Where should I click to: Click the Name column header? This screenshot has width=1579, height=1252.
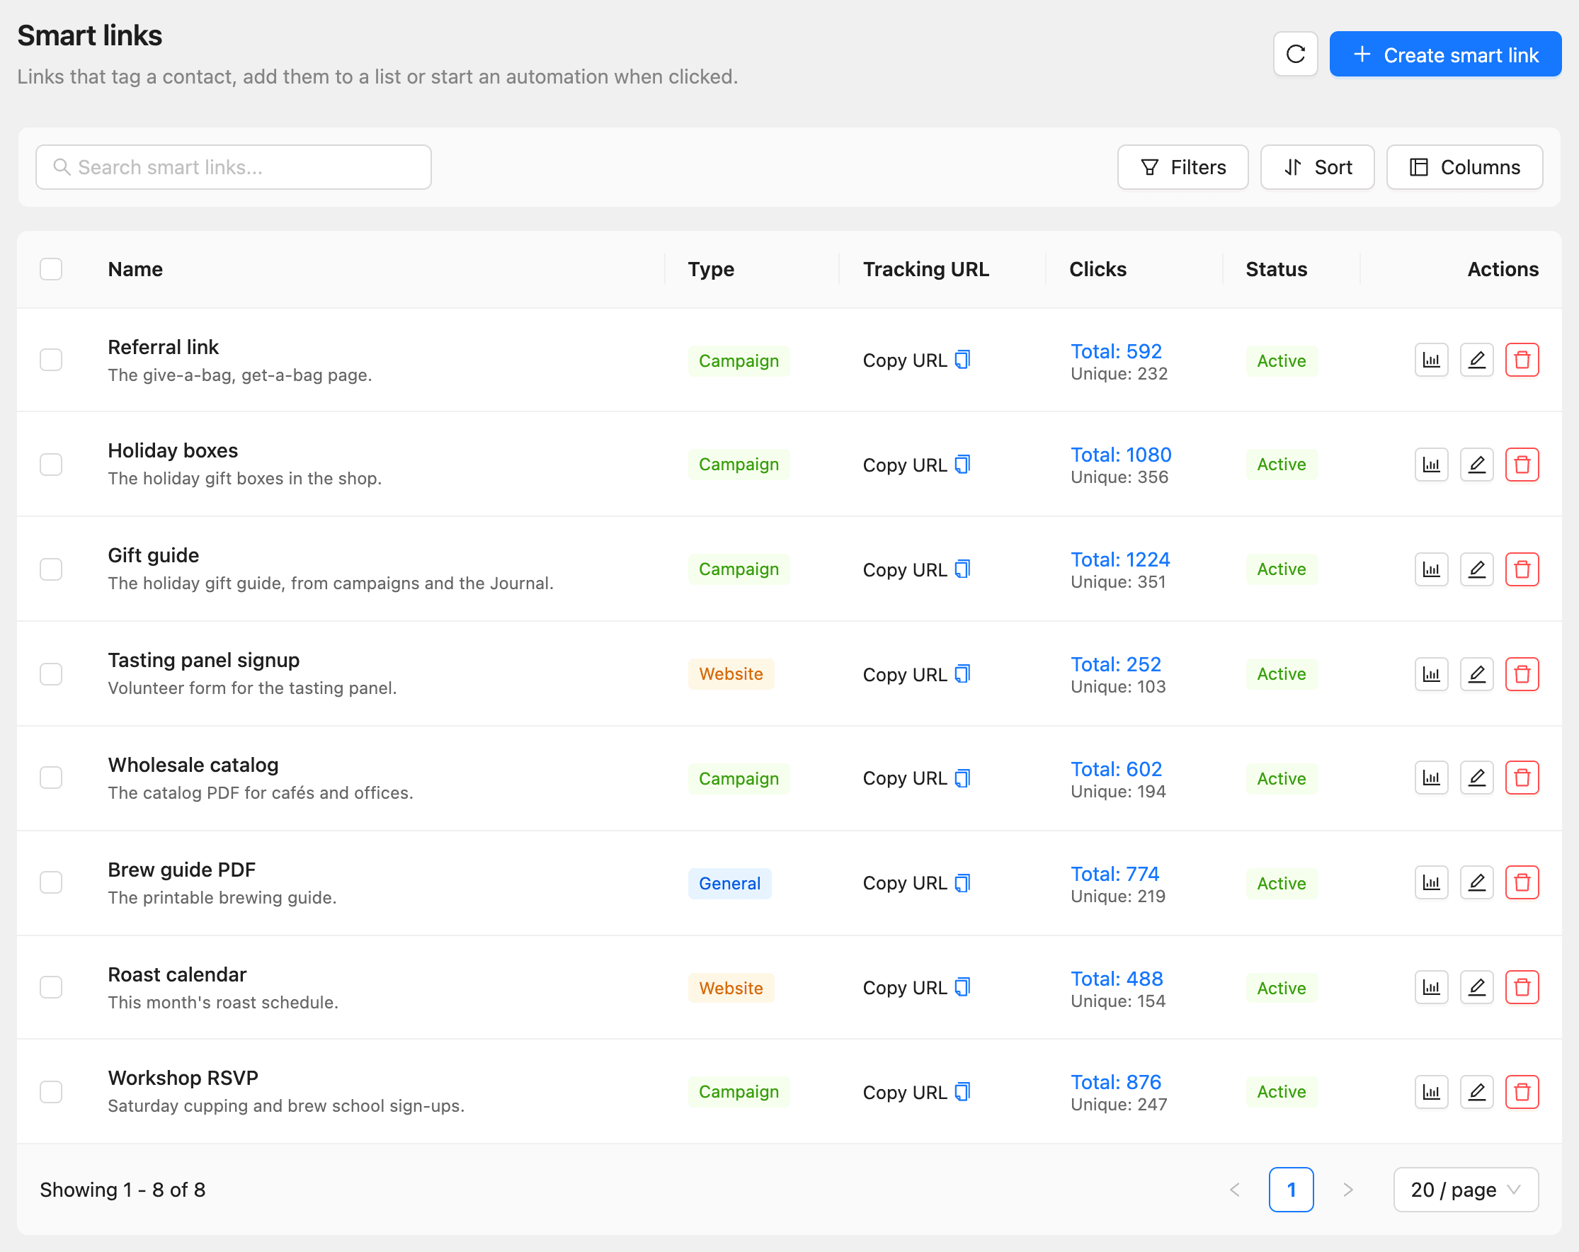pos(135,269)
